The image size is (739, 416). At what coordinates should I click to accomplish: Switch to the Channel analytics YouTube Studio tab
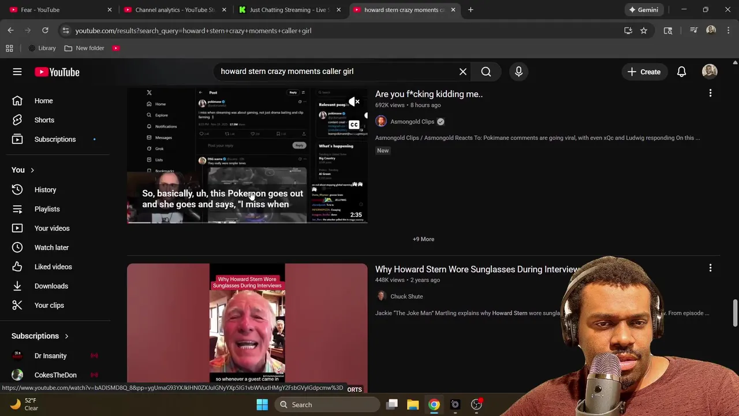click(174, 10)
